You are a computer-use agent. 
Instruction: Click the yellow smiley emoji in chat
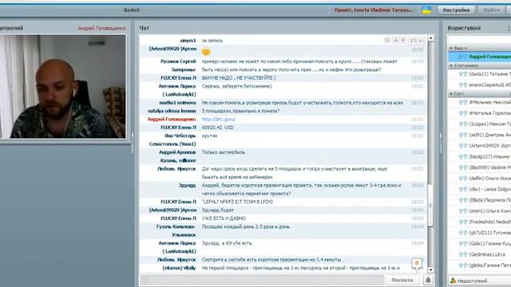(206, 51)
